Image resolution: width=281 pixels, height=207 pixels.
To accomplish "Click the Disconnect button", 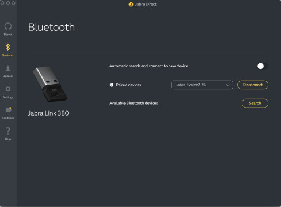I will coord(253,85).
